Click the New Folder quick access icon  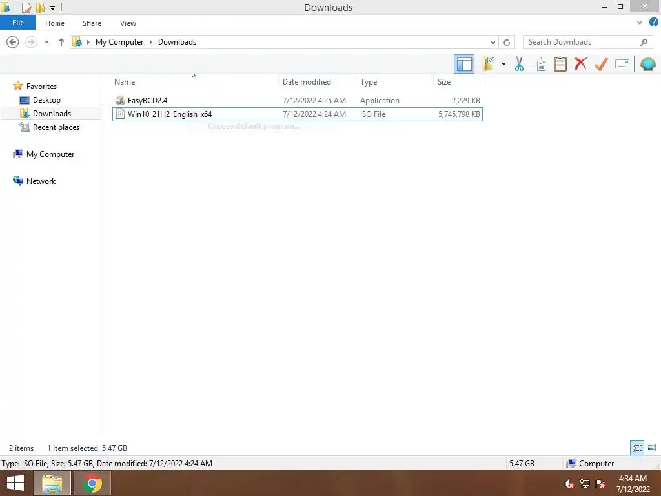click(x=40, y=8)
